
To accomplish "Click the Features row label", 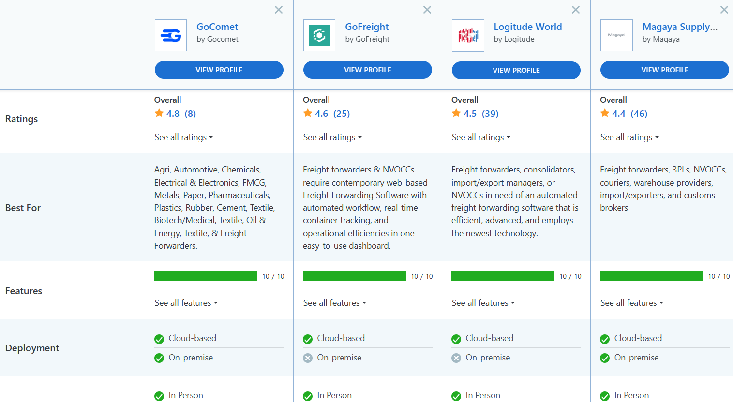I will click(24, 291).
